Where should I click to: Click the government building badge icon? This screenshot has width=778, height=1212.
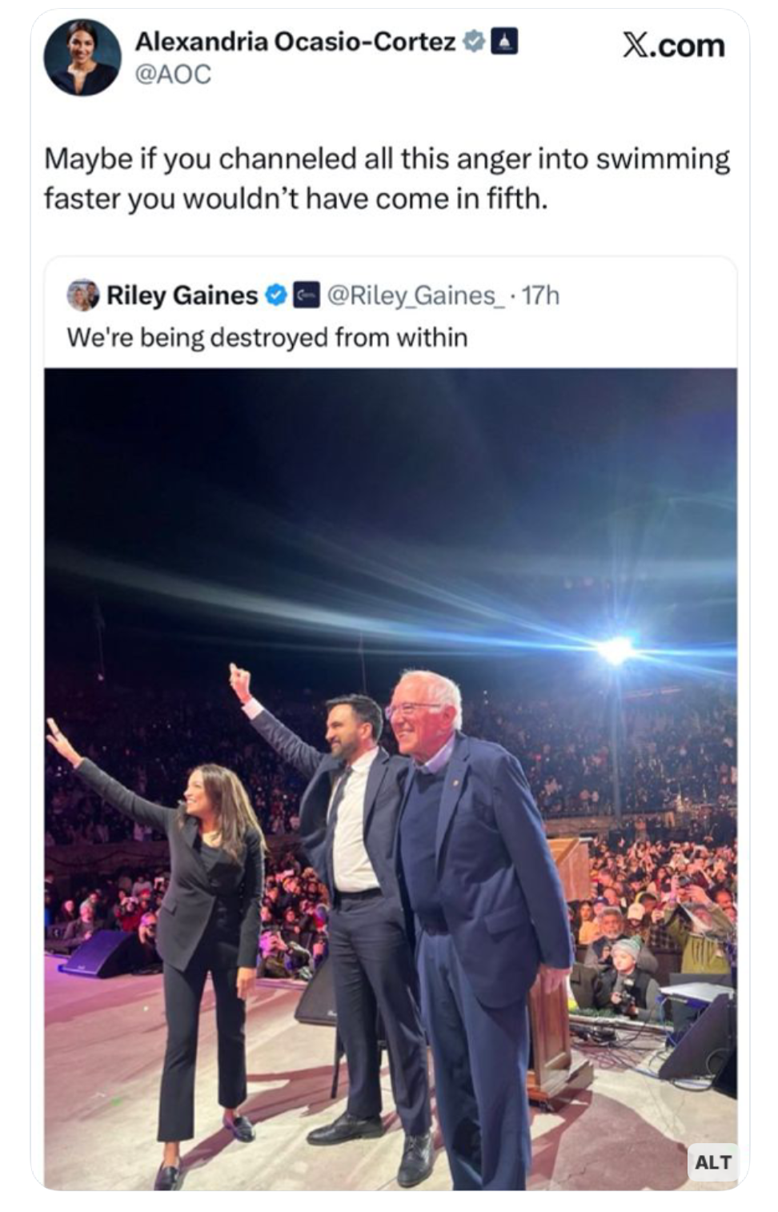click(x=504, y=41)
